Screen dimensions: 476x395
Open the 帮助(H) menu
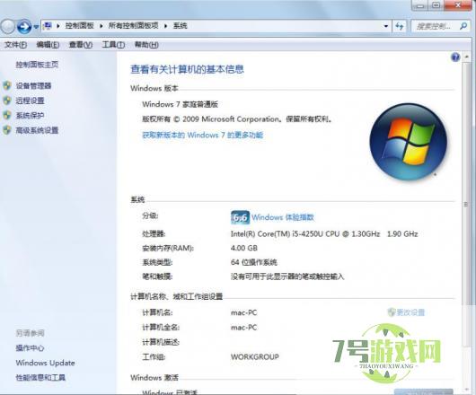146,45
